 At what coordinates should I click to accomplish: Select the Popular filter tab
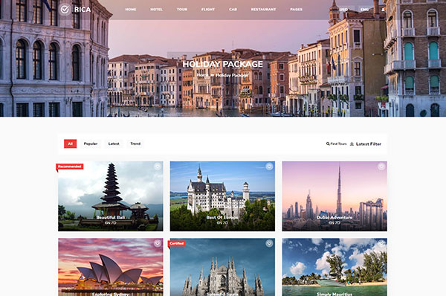pos(91,144)
